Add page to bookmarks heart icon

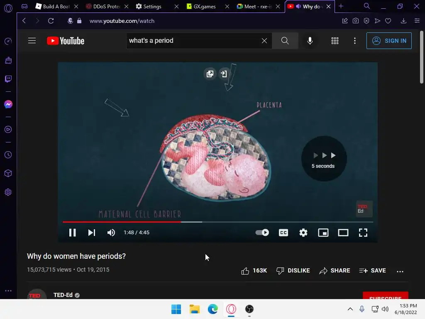pyautogui.click(x=388, y=21)
